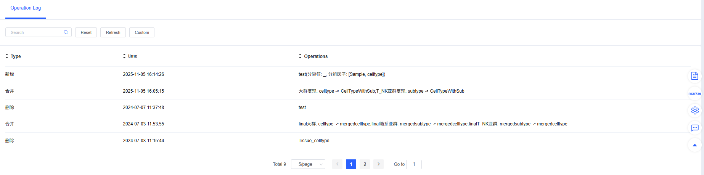Open the document icon in right sidebar
Viewport: 704px width, 175px height.
point(694,76)
